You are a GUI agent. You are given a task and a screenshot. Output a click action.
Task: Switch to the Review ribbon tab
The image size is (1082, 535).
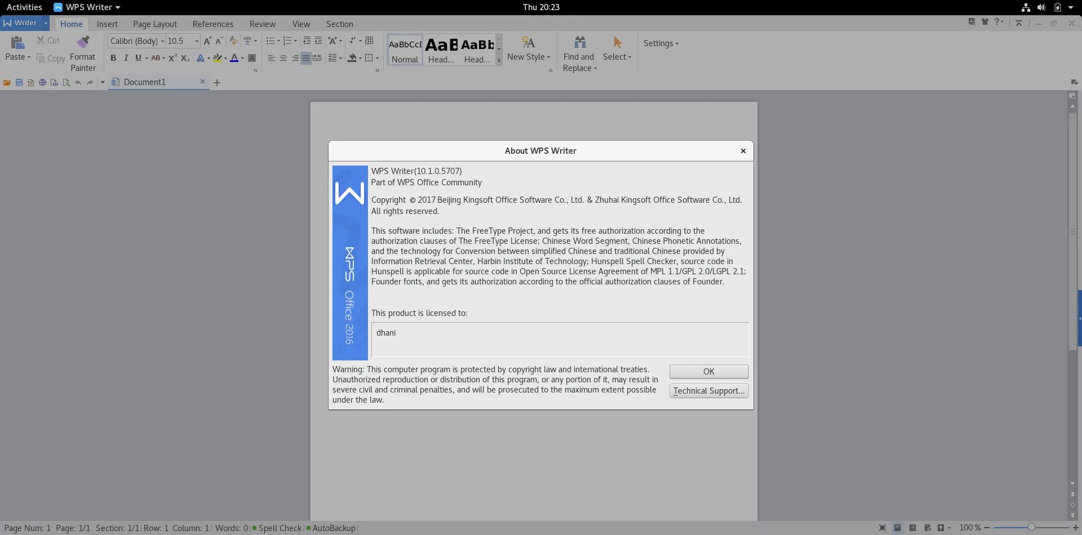tap(263, 24)
